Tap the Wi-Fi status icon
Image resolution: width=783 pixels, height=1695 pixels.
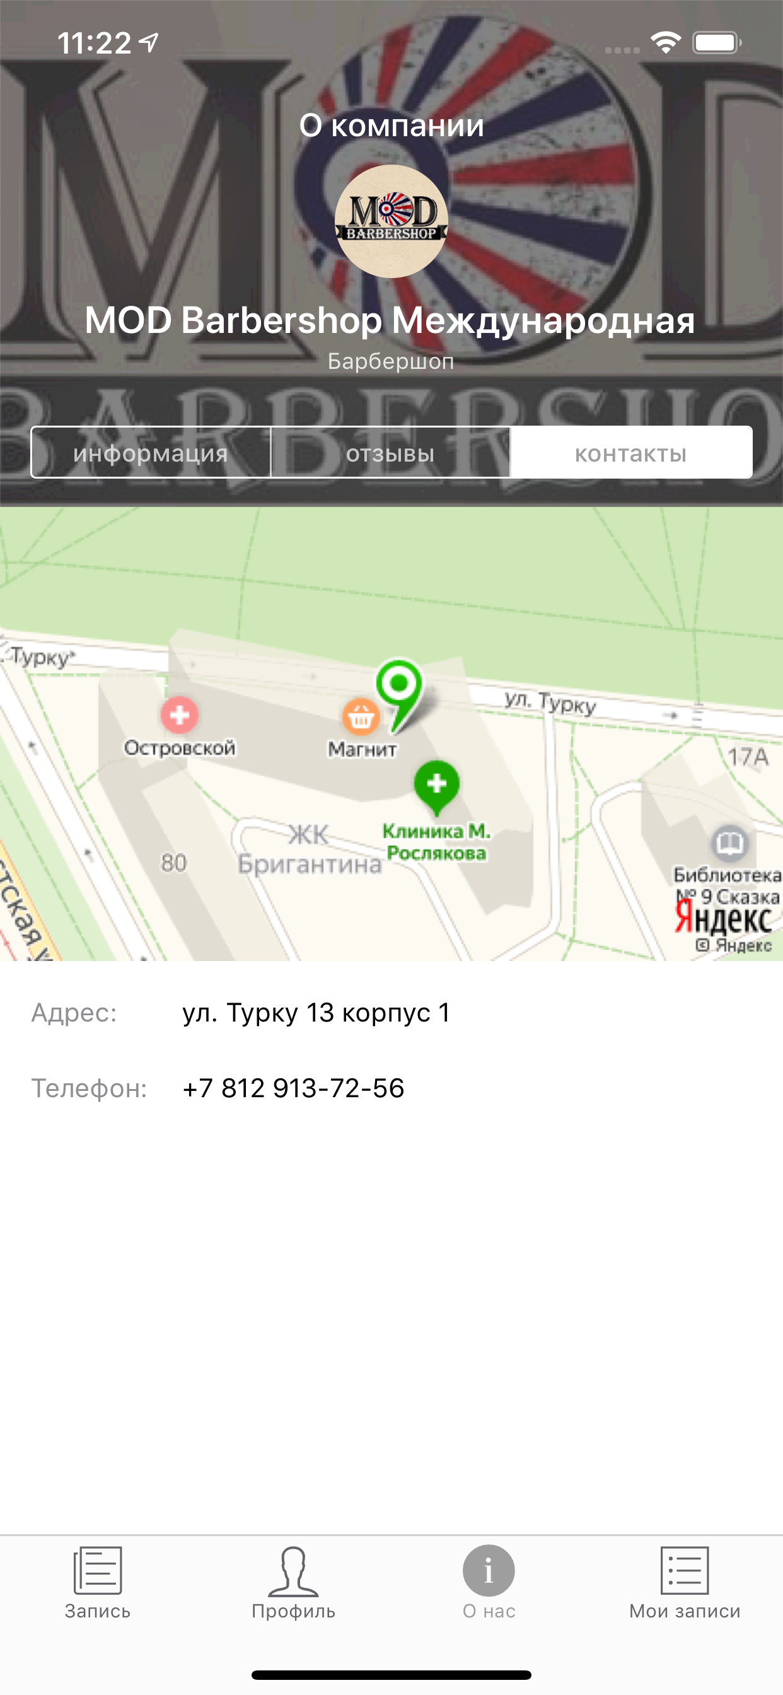(x=665, y=43)
